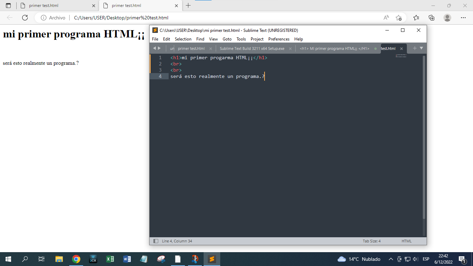473x266 pixels.
Task: Open taskbar Search magnifier
Action: (x=25, y=259)
